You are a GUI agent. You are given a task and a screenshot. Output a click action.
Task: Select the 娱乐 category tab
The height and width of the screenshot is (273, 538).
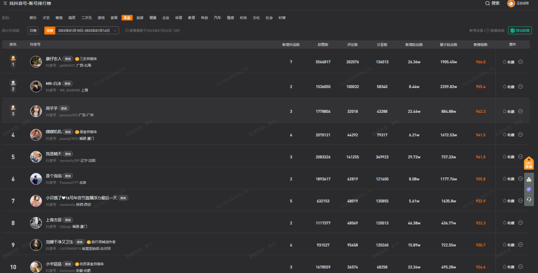[33, 18]
